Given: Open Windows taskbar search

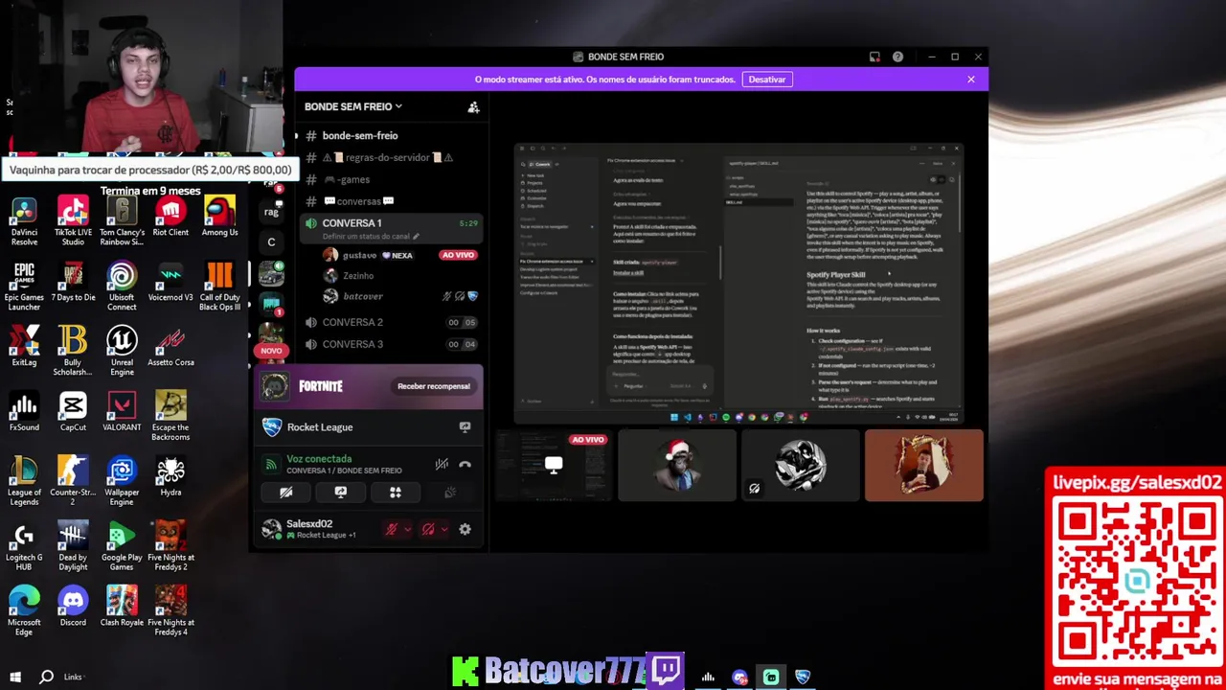Looking at the screenshot, I should (46, 677).
